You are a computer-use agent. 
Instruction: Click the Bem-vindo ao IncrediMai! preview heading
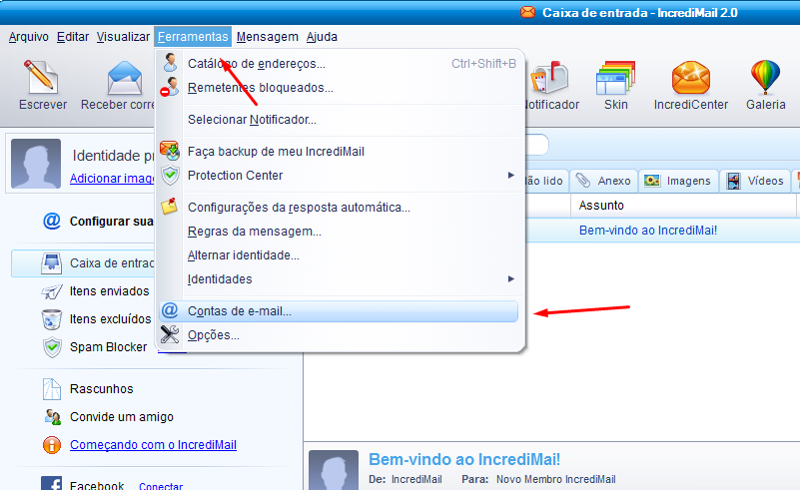(464, 459)
